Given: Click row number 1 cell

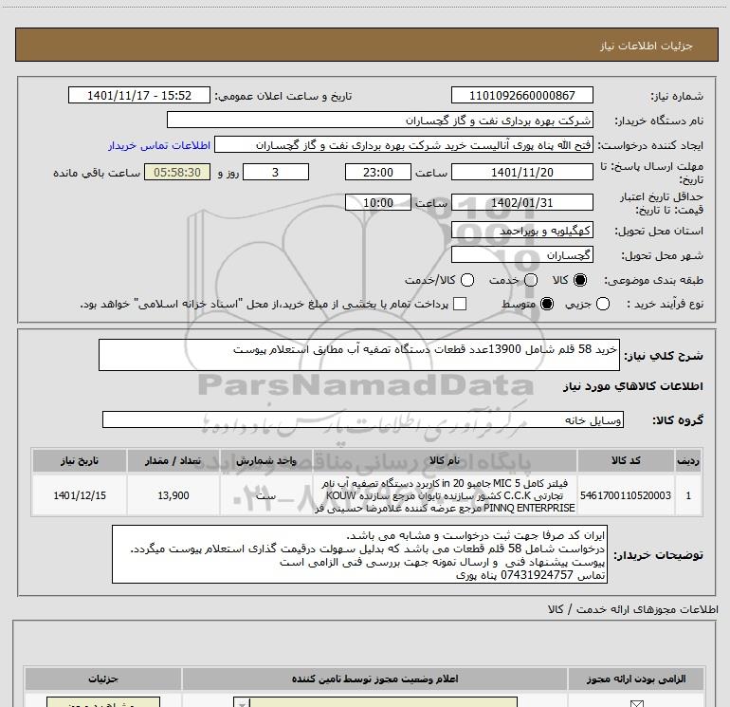Looking at the screenshot, I should coord(688,495).
